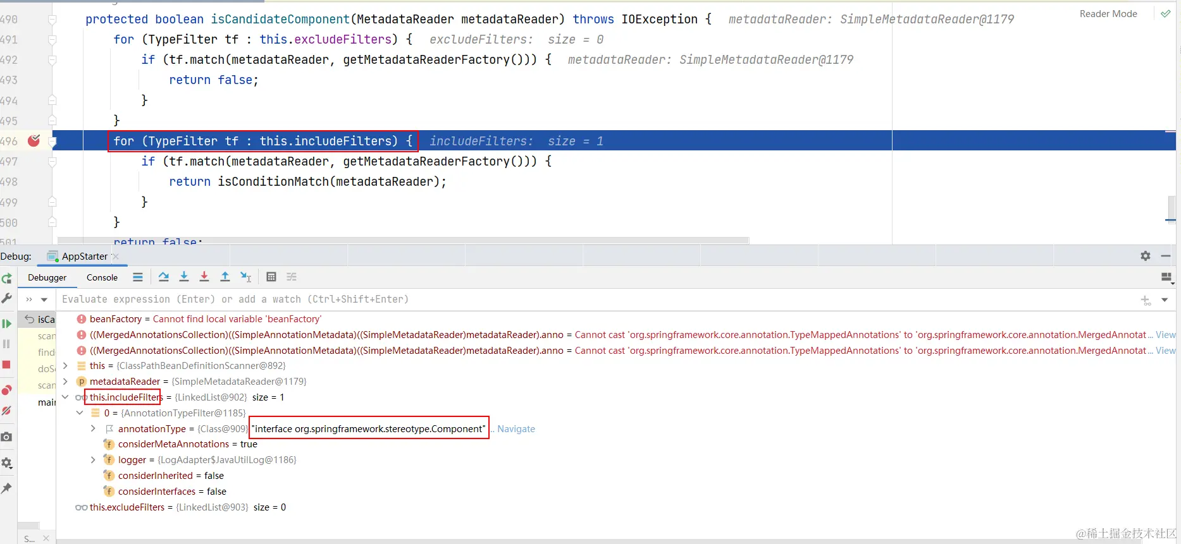Open the View Breakpoints dialog
Image resolution: width=1181 pixels, height=544 pixels.
pyautogui.click(x=7, y=390)
